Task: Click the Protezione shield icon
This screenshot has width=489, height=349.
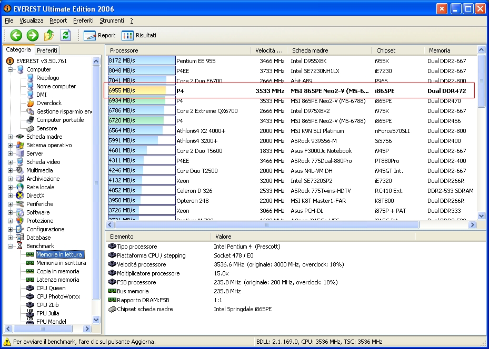Action: (x=20, y=221)
